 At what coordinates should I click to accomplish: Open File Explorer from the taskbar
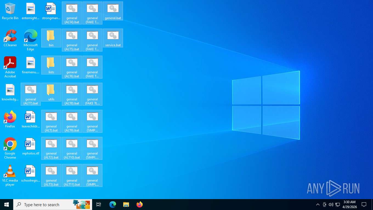(x=126, y=205)
